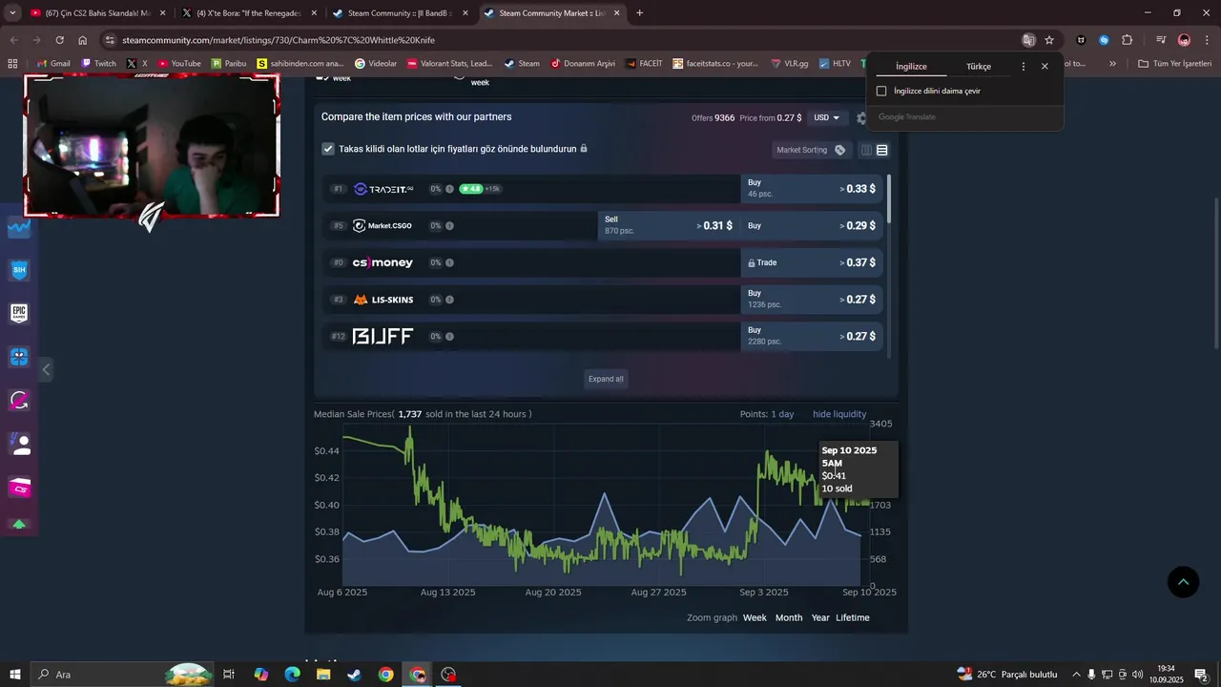
Task: Set graph zoom to Week
Action: tap(755, 617)
